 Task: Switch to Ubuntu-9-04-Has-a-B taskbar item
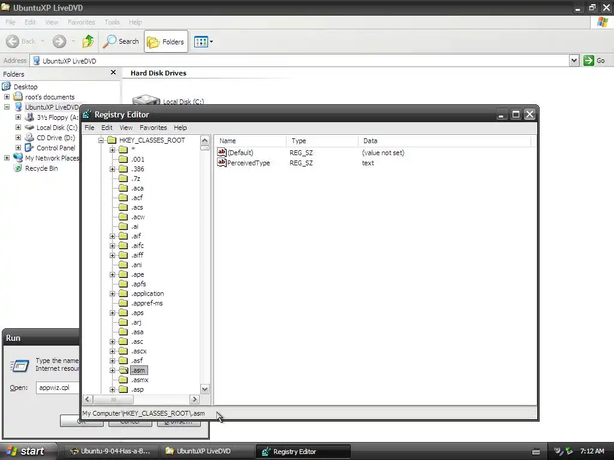click(110, 451)
